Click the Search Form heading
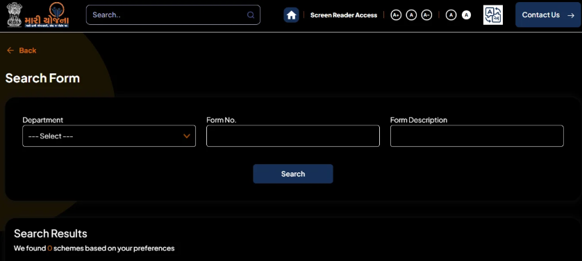This screenshot has height=261, width=582. coord(42,78)
